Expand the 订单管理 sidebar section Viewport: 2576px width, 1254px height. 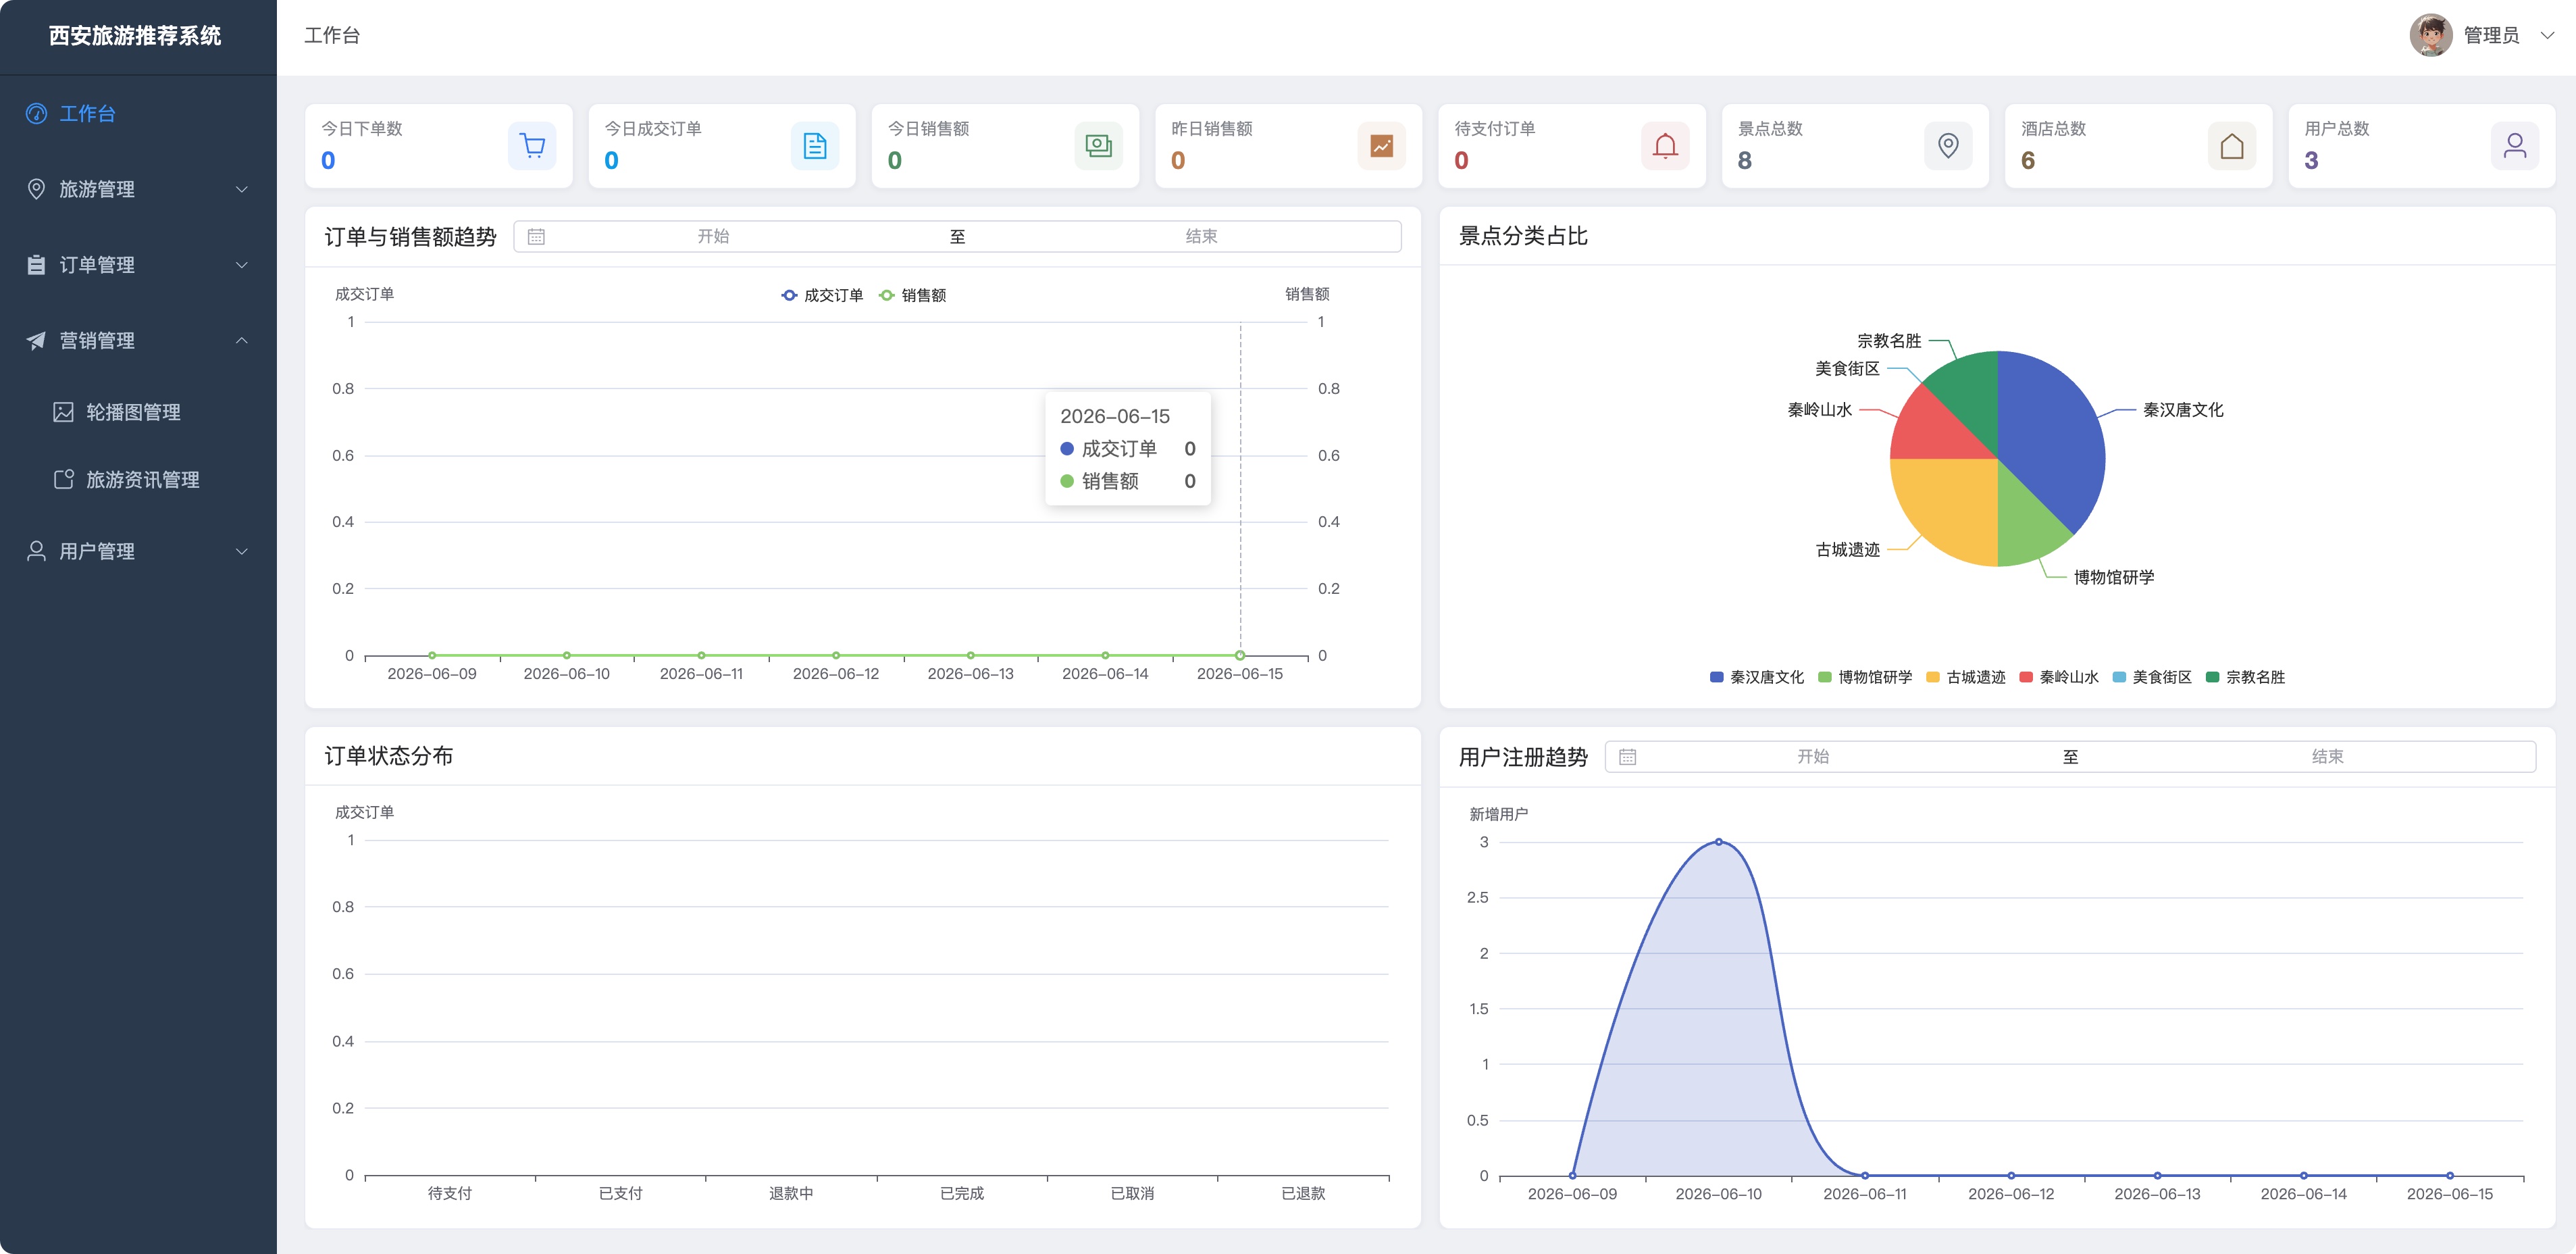click(138, 264)
